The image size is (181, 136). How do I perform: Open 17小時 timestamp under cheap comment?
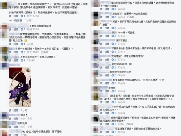click(x=121, y=36)
